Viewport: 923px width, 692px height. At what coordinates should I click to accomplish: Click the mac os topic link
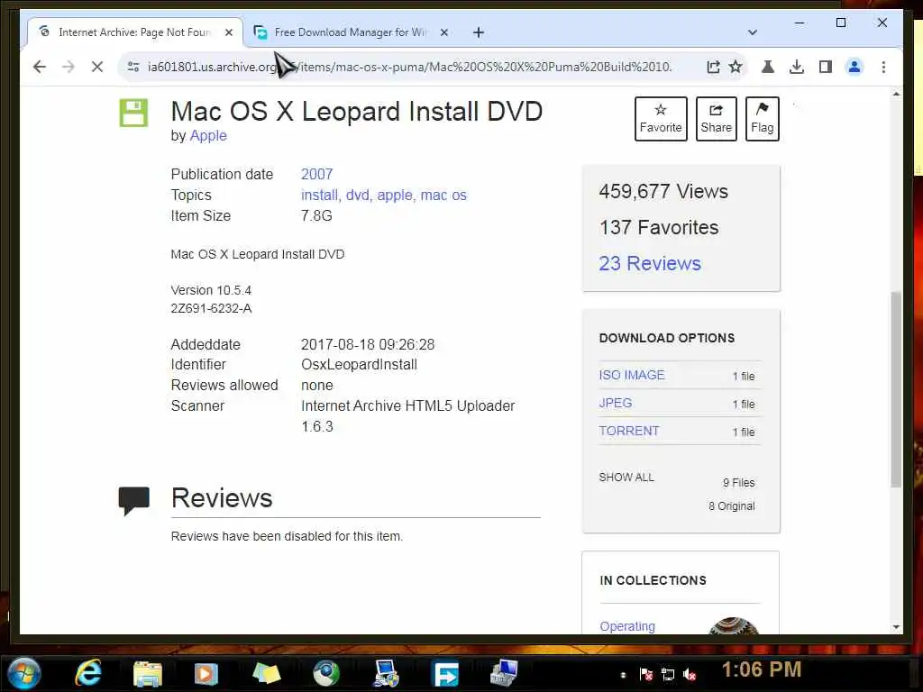(x=443, y=195)
